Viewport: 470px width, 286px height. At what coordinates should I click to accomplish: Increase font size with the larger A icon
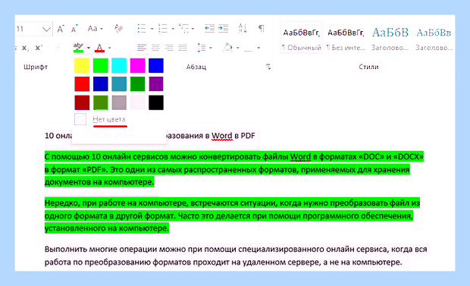click(x=61, y=29)
